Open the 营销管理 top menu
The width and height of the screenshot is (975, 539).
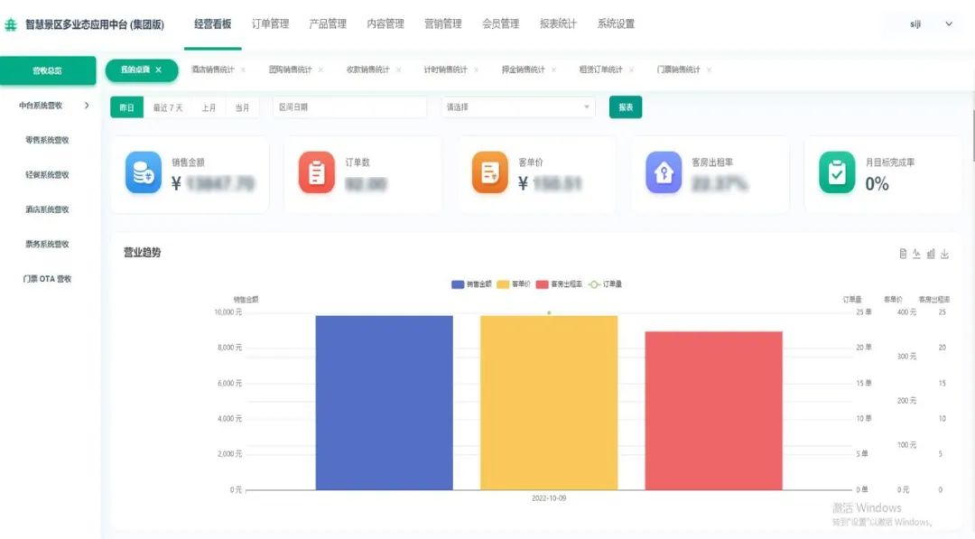pos(443,24)
